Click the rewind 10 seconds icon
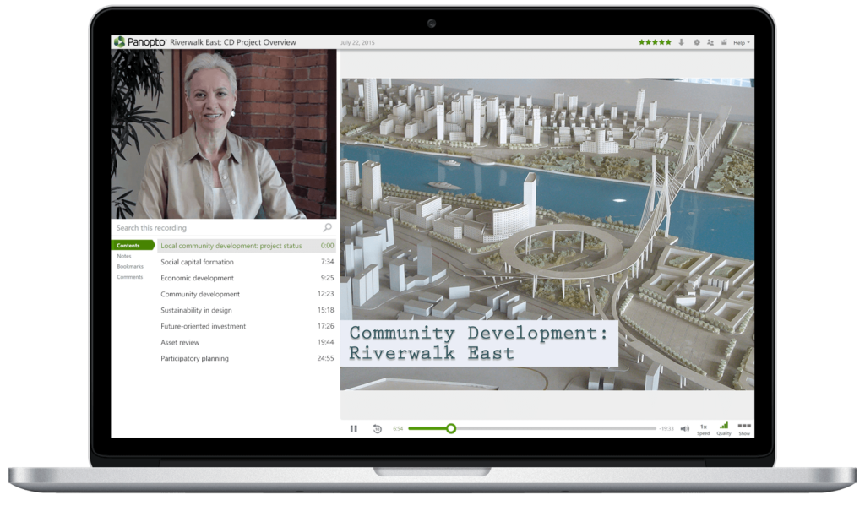865x511 pixels. [377, 429]
